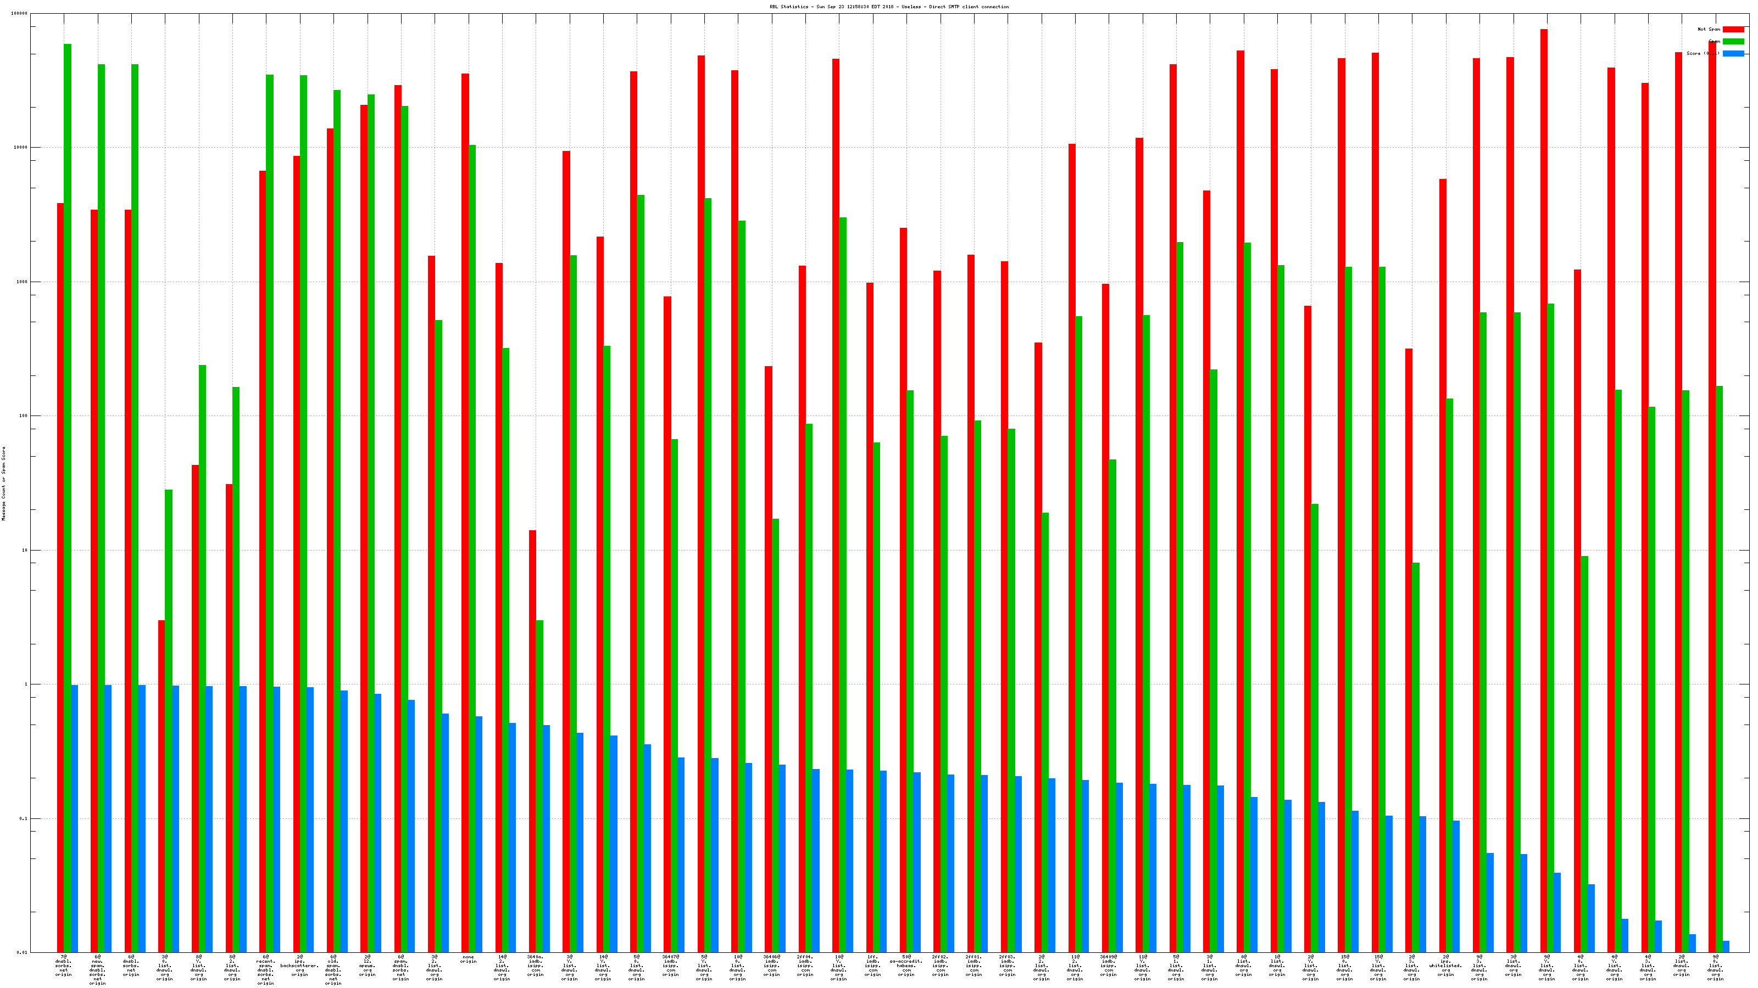The image size is (1758, 988).
Task: Click the 'ips.backscatterer.org origin' axis label
Action: coord(299,965)
